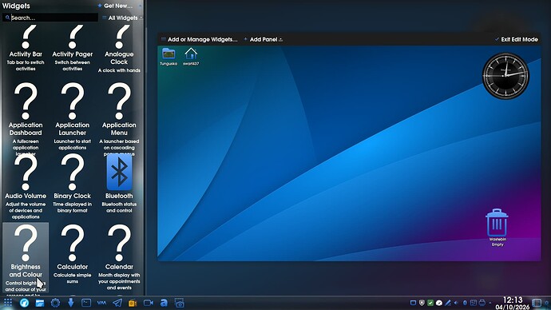Image resolution: width=551 pixels, height=310 pixels.
Task: Pick the Audio Volume widget
Action: pos(26,186)
